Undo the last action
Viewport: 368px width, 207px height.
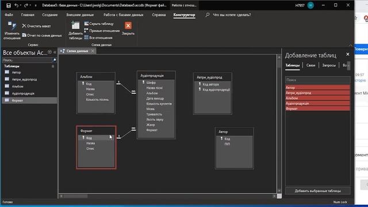coord(16,5)
